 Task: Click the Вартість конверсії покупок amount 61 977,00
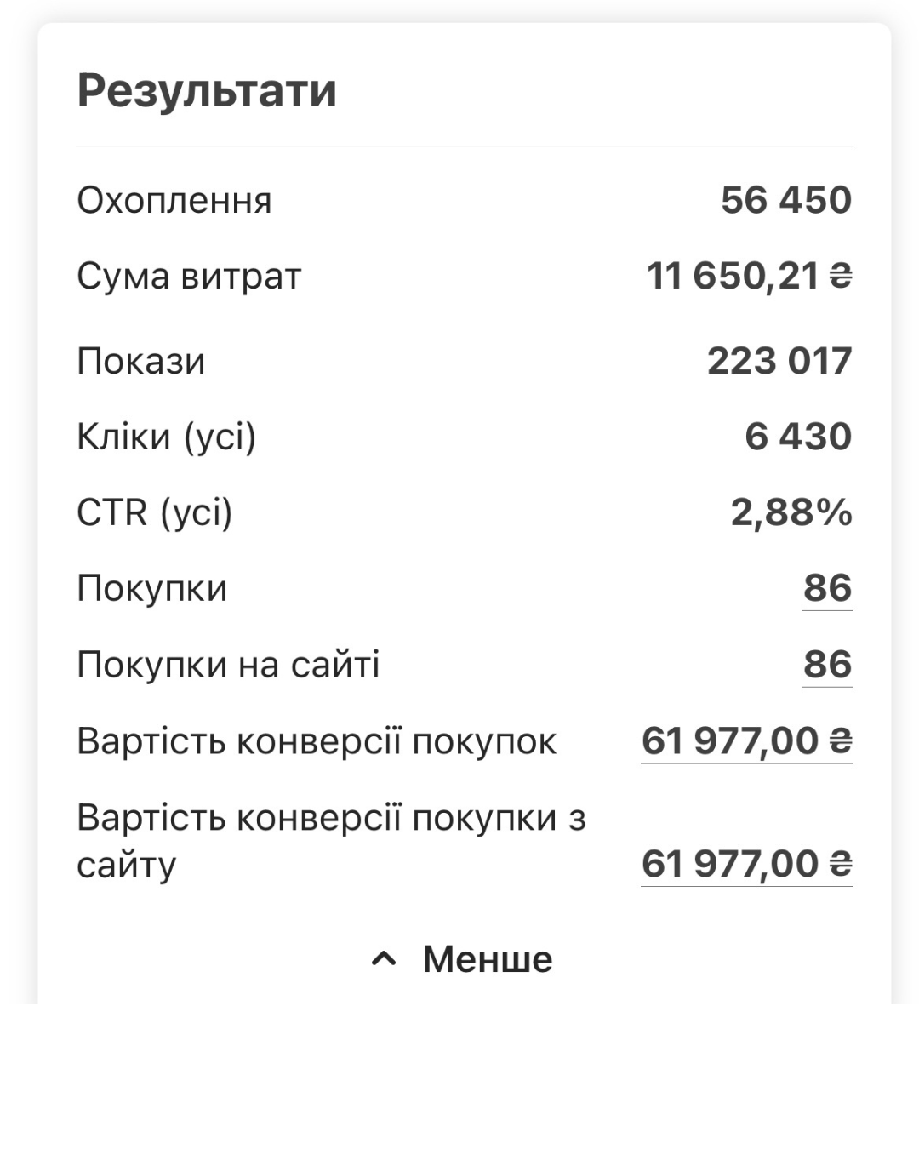(x=747, y=741)
